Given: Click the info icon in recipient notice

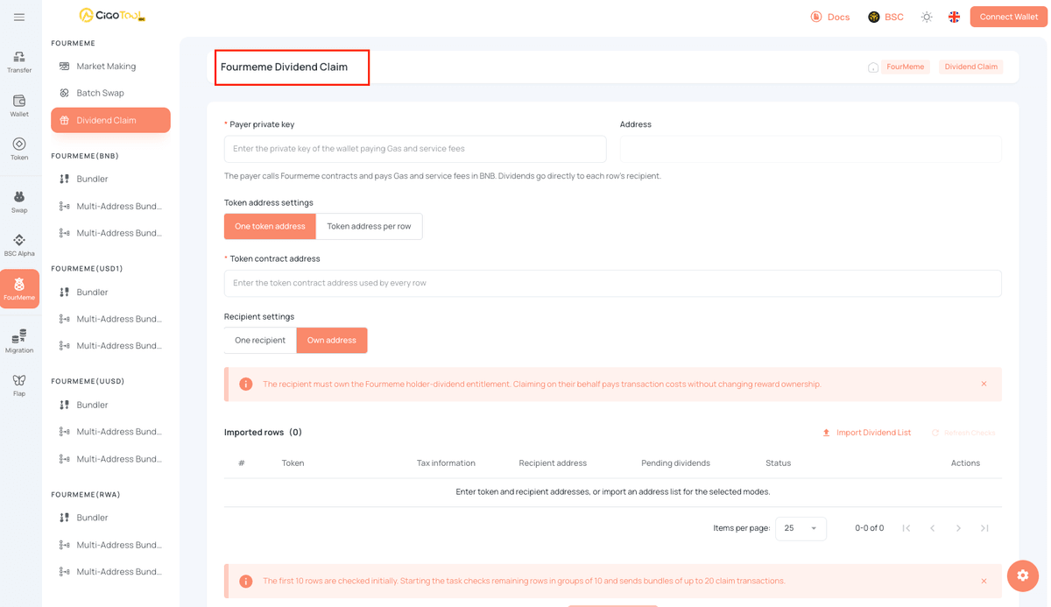Looking at the screenshot, I should click(x=246, y=384).
